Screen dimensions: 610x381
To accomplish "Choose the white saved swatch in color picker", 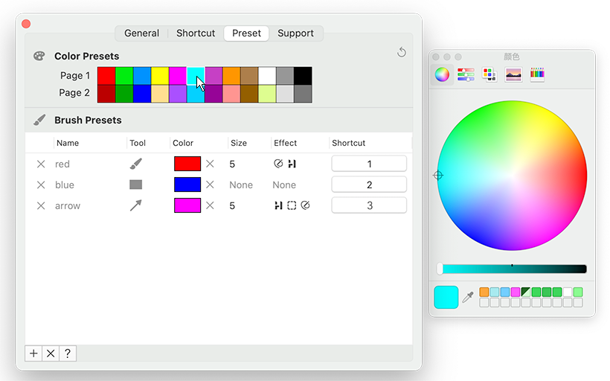I will (x=568, y=292).
